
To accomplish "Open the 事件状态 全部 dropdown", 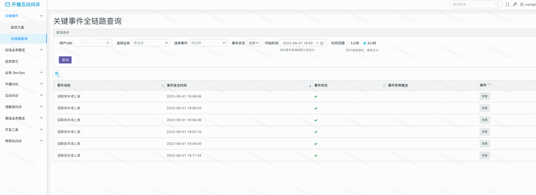I will (x=254, y=43).
